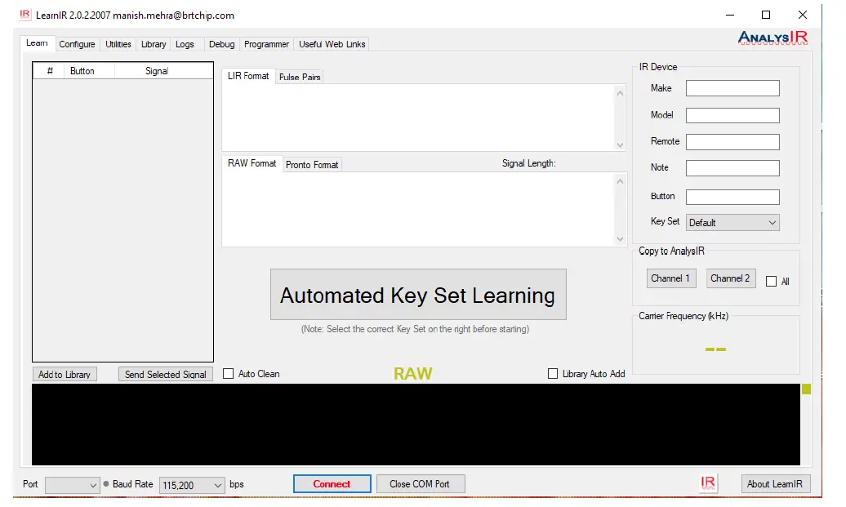846x507 pixels.
Task: Click Close COM Port
Action: pyautogui.click(x=421, y=483)
